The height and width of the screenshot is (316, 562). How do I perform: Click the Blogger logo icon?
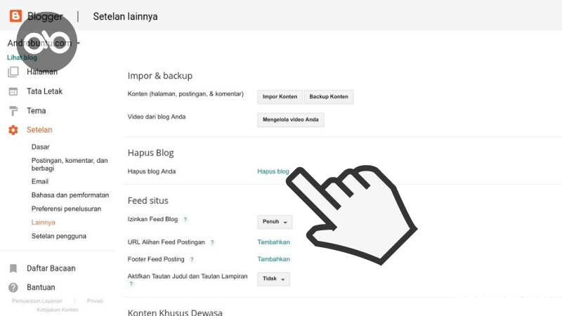point(15,15)
